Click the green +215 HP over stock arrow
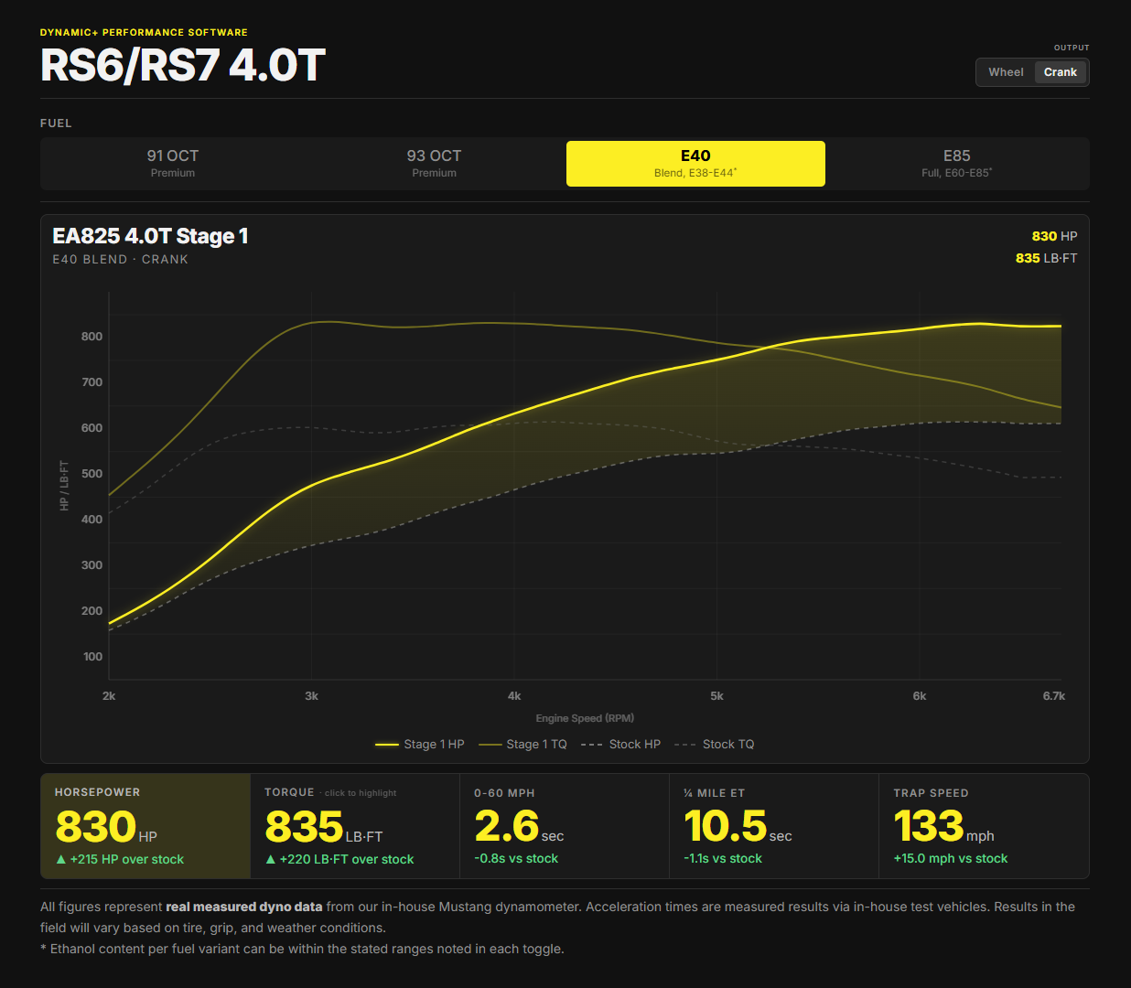1131x988 pixels. click(61, 860)
